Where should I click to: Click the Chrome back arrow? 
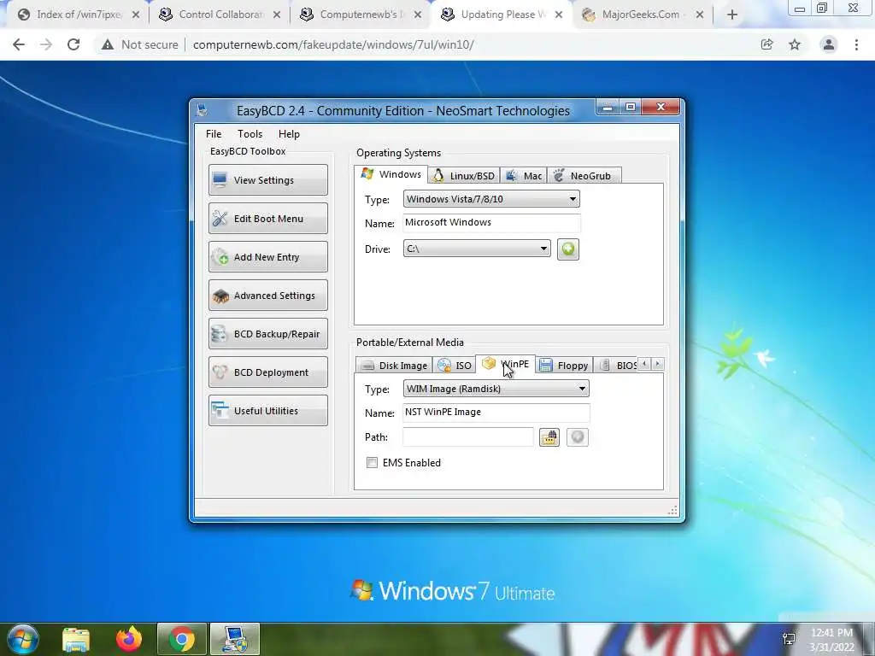pos(19,44)
